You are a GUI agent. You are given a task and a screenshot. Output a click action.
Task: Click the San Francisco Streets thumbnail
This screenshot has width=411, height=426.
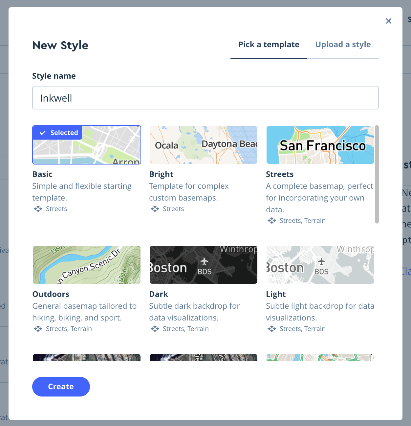coord(320,145)
